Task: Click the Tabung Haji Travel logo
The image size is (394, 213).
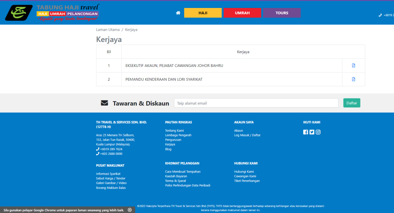Action: [52, 13]
